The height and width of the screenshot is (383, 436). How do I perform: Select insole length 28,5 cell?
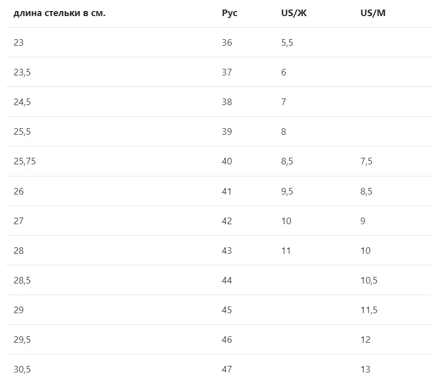pos(22,280)
